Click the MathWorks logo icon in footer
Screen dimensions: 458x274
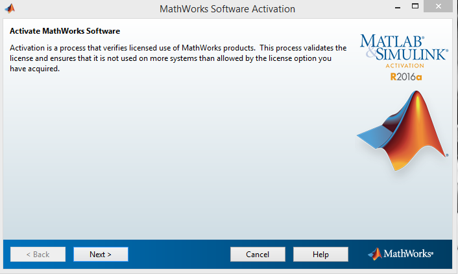click(x=375, y=254)
